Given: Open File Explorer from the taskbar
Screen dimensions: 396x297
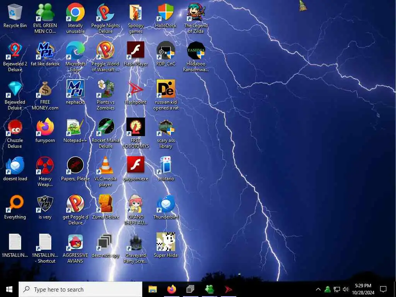Looking at the screenshot, I should click(x=152, y=289).
